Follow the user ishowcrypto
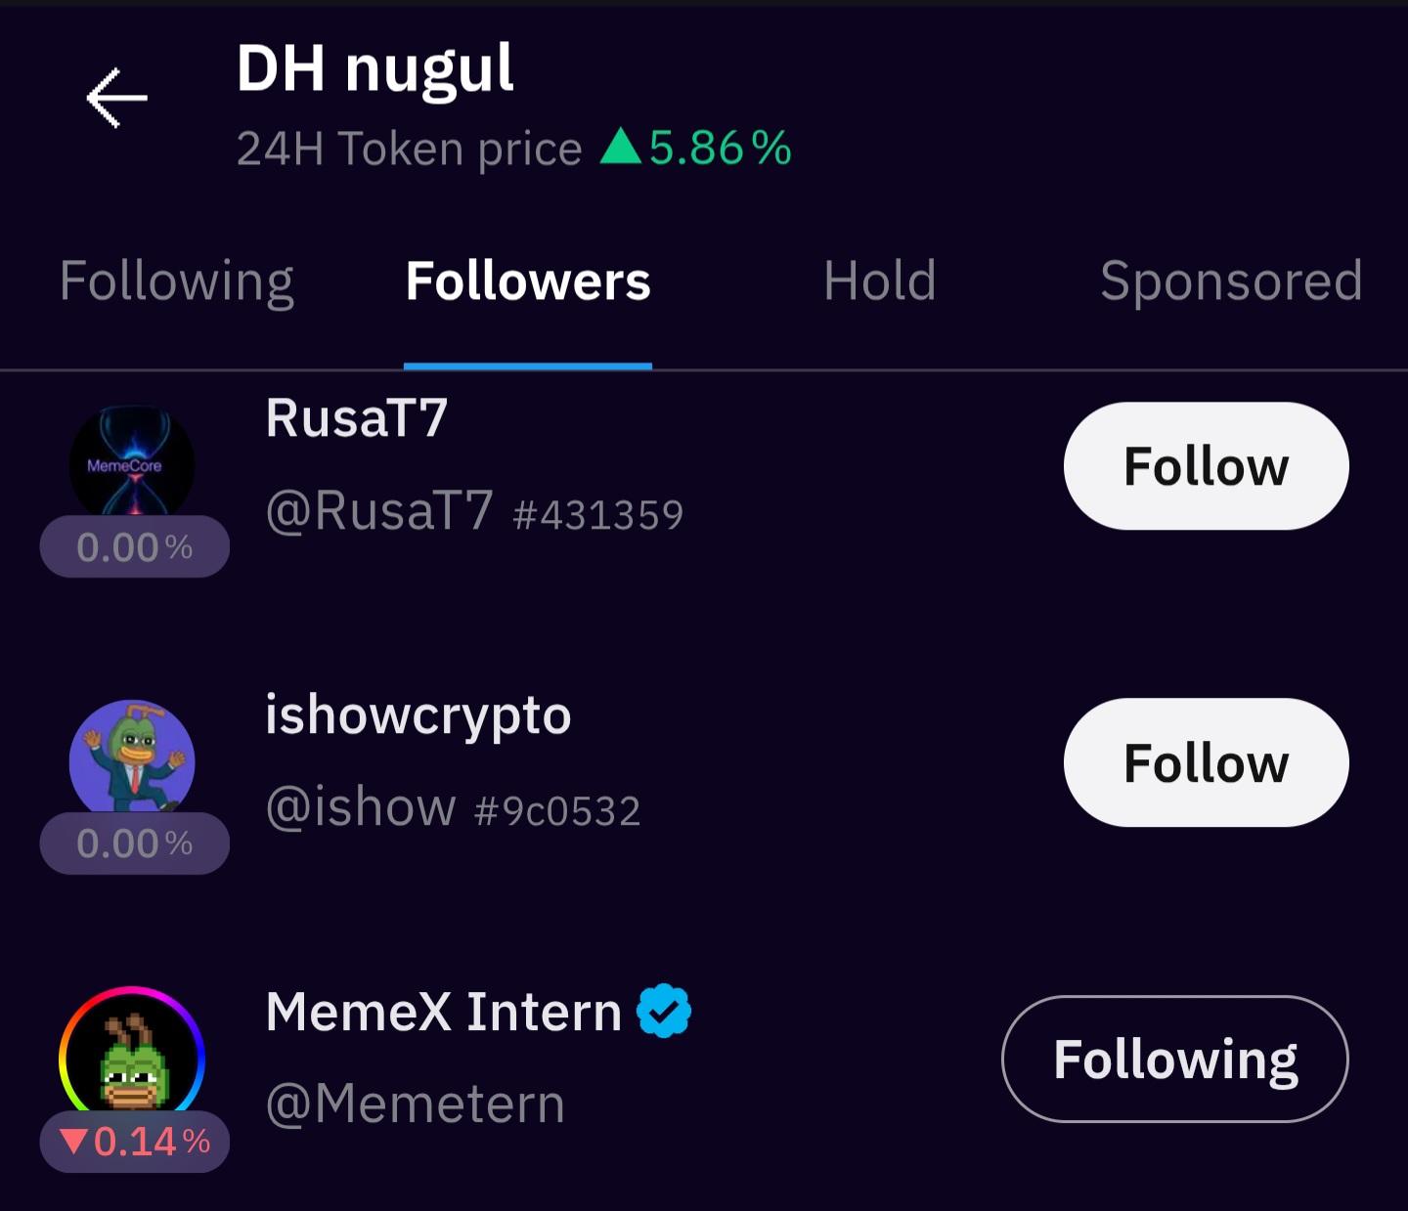The width and height of the screenshot is (1408, 1211). click(x=1206, y=762)
